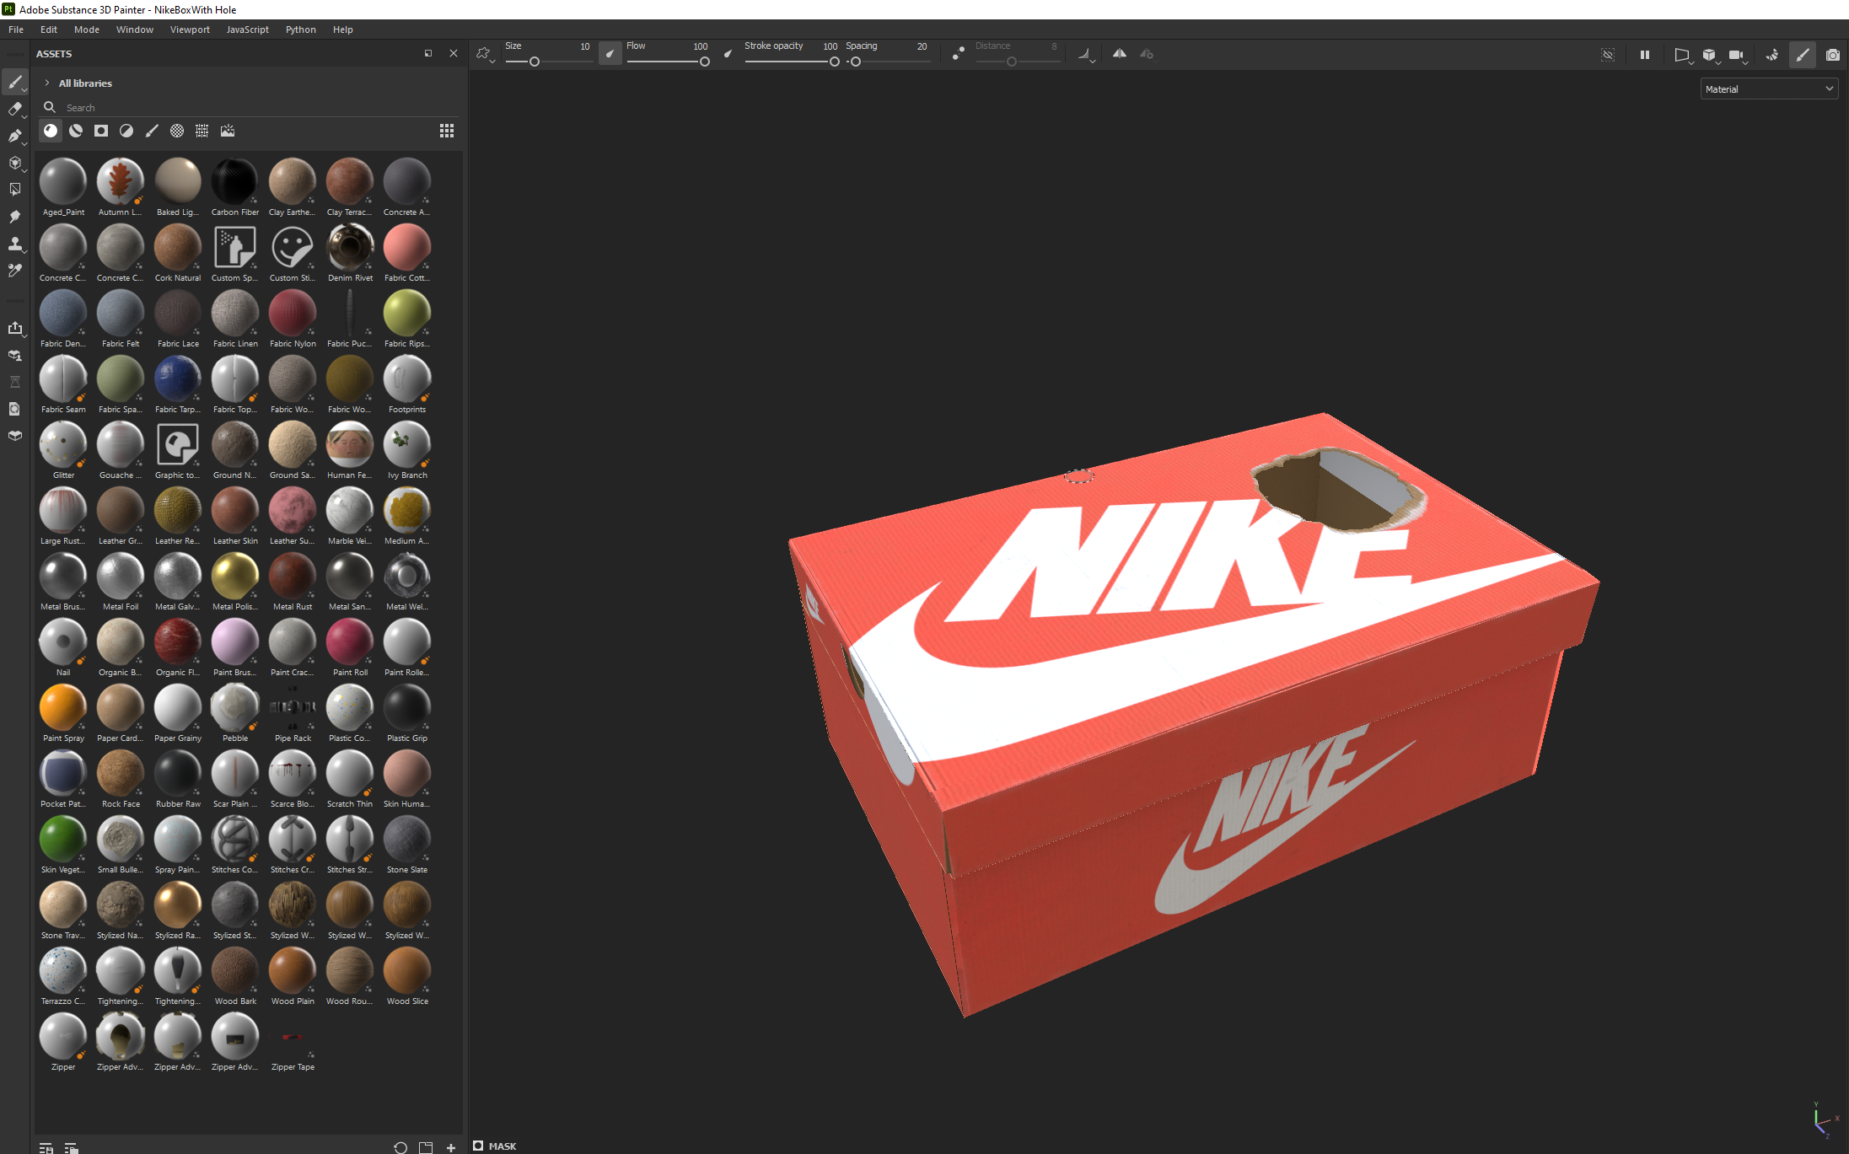The width and height of the screenshot is (1849, 1154).
Task: Select the Smudge tool
Action: tap(14, 217)
